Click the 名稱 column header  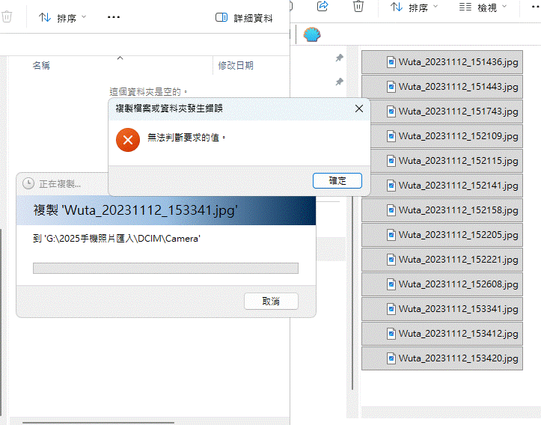(x=41, y=65)
